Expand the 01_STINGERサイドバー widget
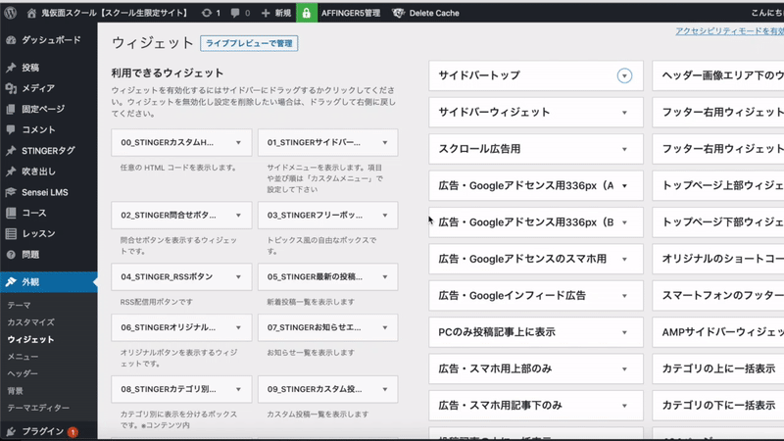Image resolution: width=784 pixels, height=441 pixels. (x=385, y=143)
